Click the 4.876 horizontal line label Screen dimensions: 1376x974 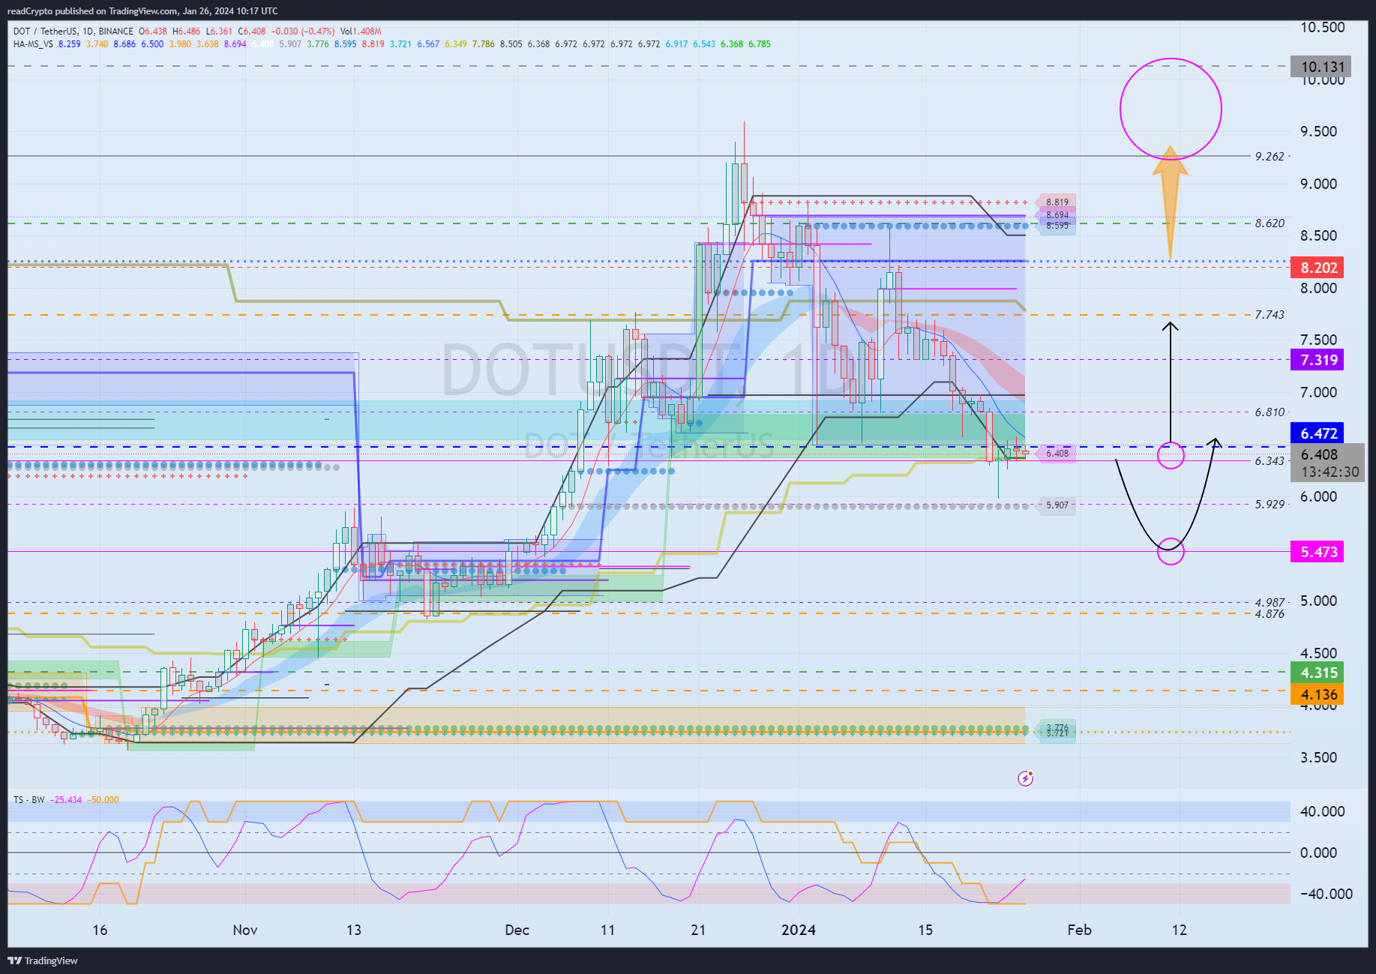(1270, 614)
